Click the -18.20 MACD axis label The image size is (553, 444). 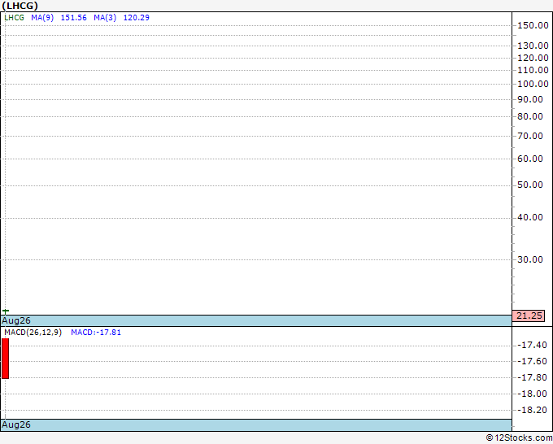(x=532, y=410)
